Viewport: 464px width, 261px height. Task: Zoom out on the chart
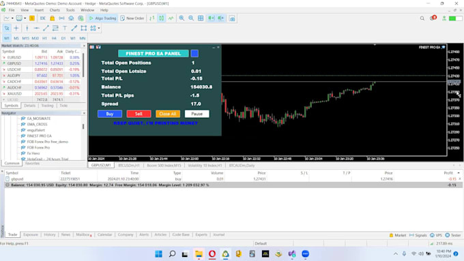point(191,18)
